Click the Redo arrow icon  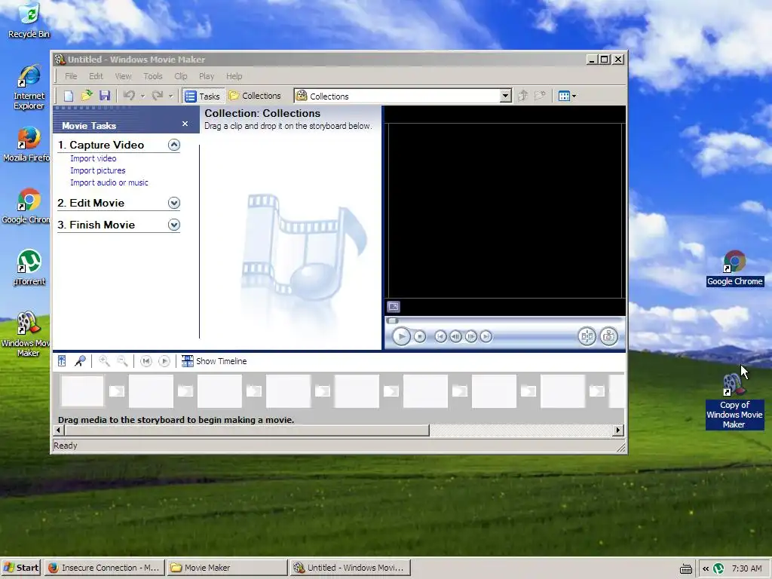(158, 96)
